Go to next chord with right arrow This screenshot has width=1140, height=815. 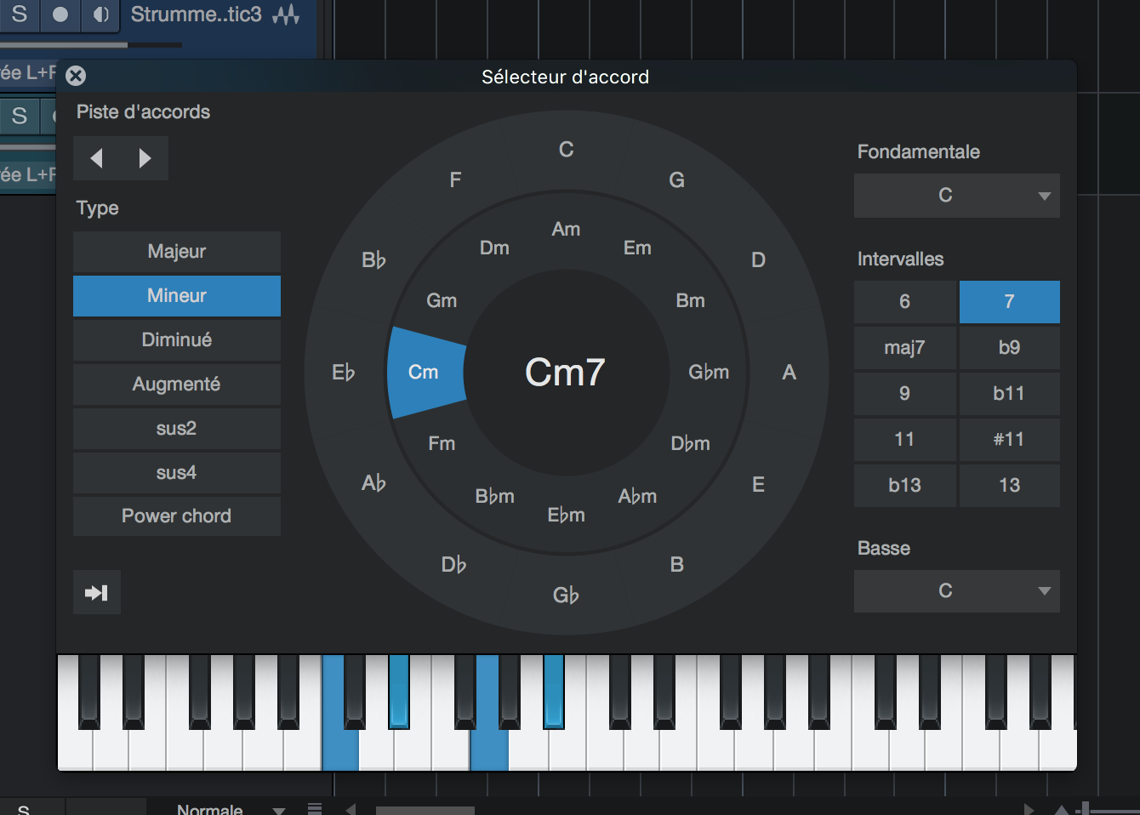point(145,158)
